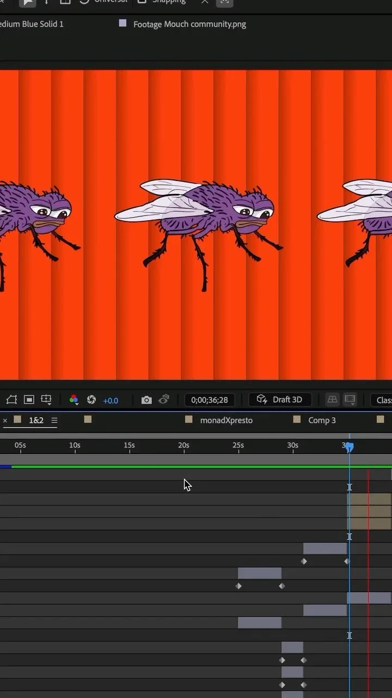
Task: Click the blue current-time indicator handle
Action: coord(350,447)
